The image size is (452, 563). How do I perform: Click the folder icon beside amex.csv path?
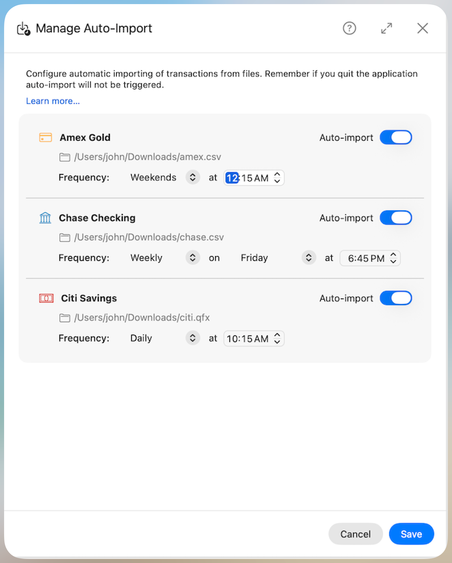[64, 157]
